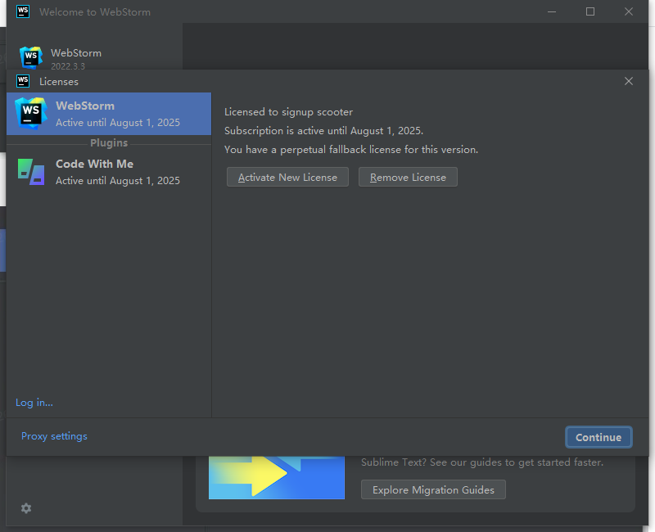Close the Licenses dialog
The width and height of the screenshot is (655, 532).
click(x=628, y=81)
